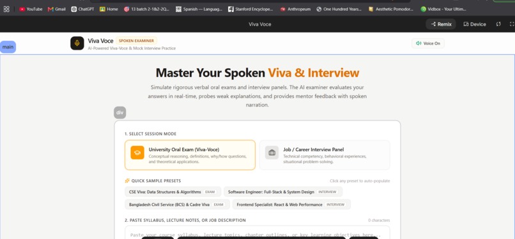Choose Bangladesh Civil Service (BCS) & Cadre Viva preset

pos(177,205)
